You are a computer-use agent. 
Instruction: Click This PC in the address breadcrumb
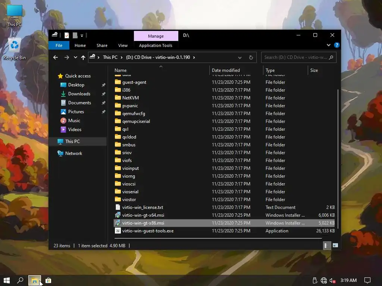pos(110,57)
